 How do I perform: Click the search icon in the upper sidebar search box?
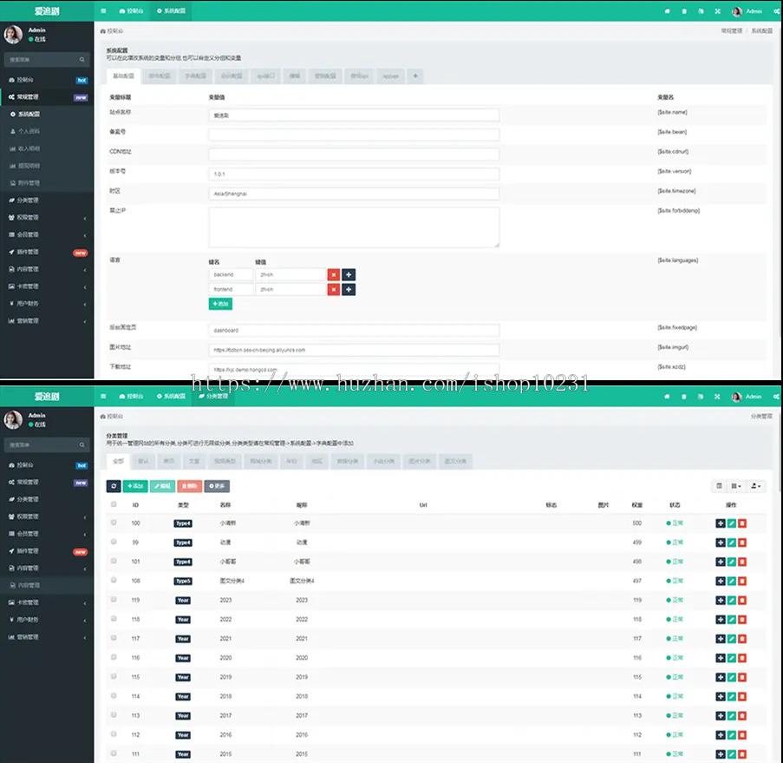(82, 60)
